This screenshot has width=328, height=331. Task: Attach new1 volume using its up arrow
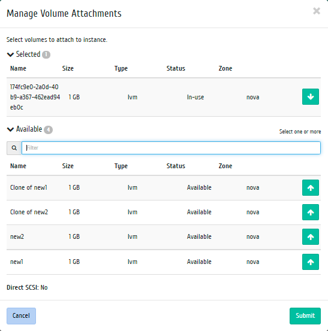[x=310, y=262]
